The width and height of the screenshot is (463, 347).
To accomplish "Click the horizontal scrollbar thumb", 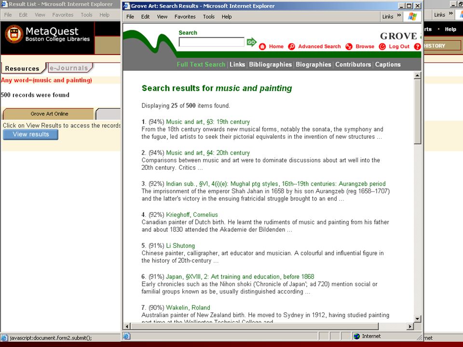I will [254, 326].
